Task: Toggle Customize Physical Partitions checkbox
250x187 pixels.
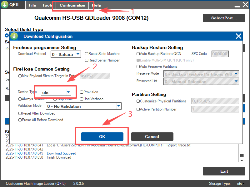Action: click(x=138, y=101)
